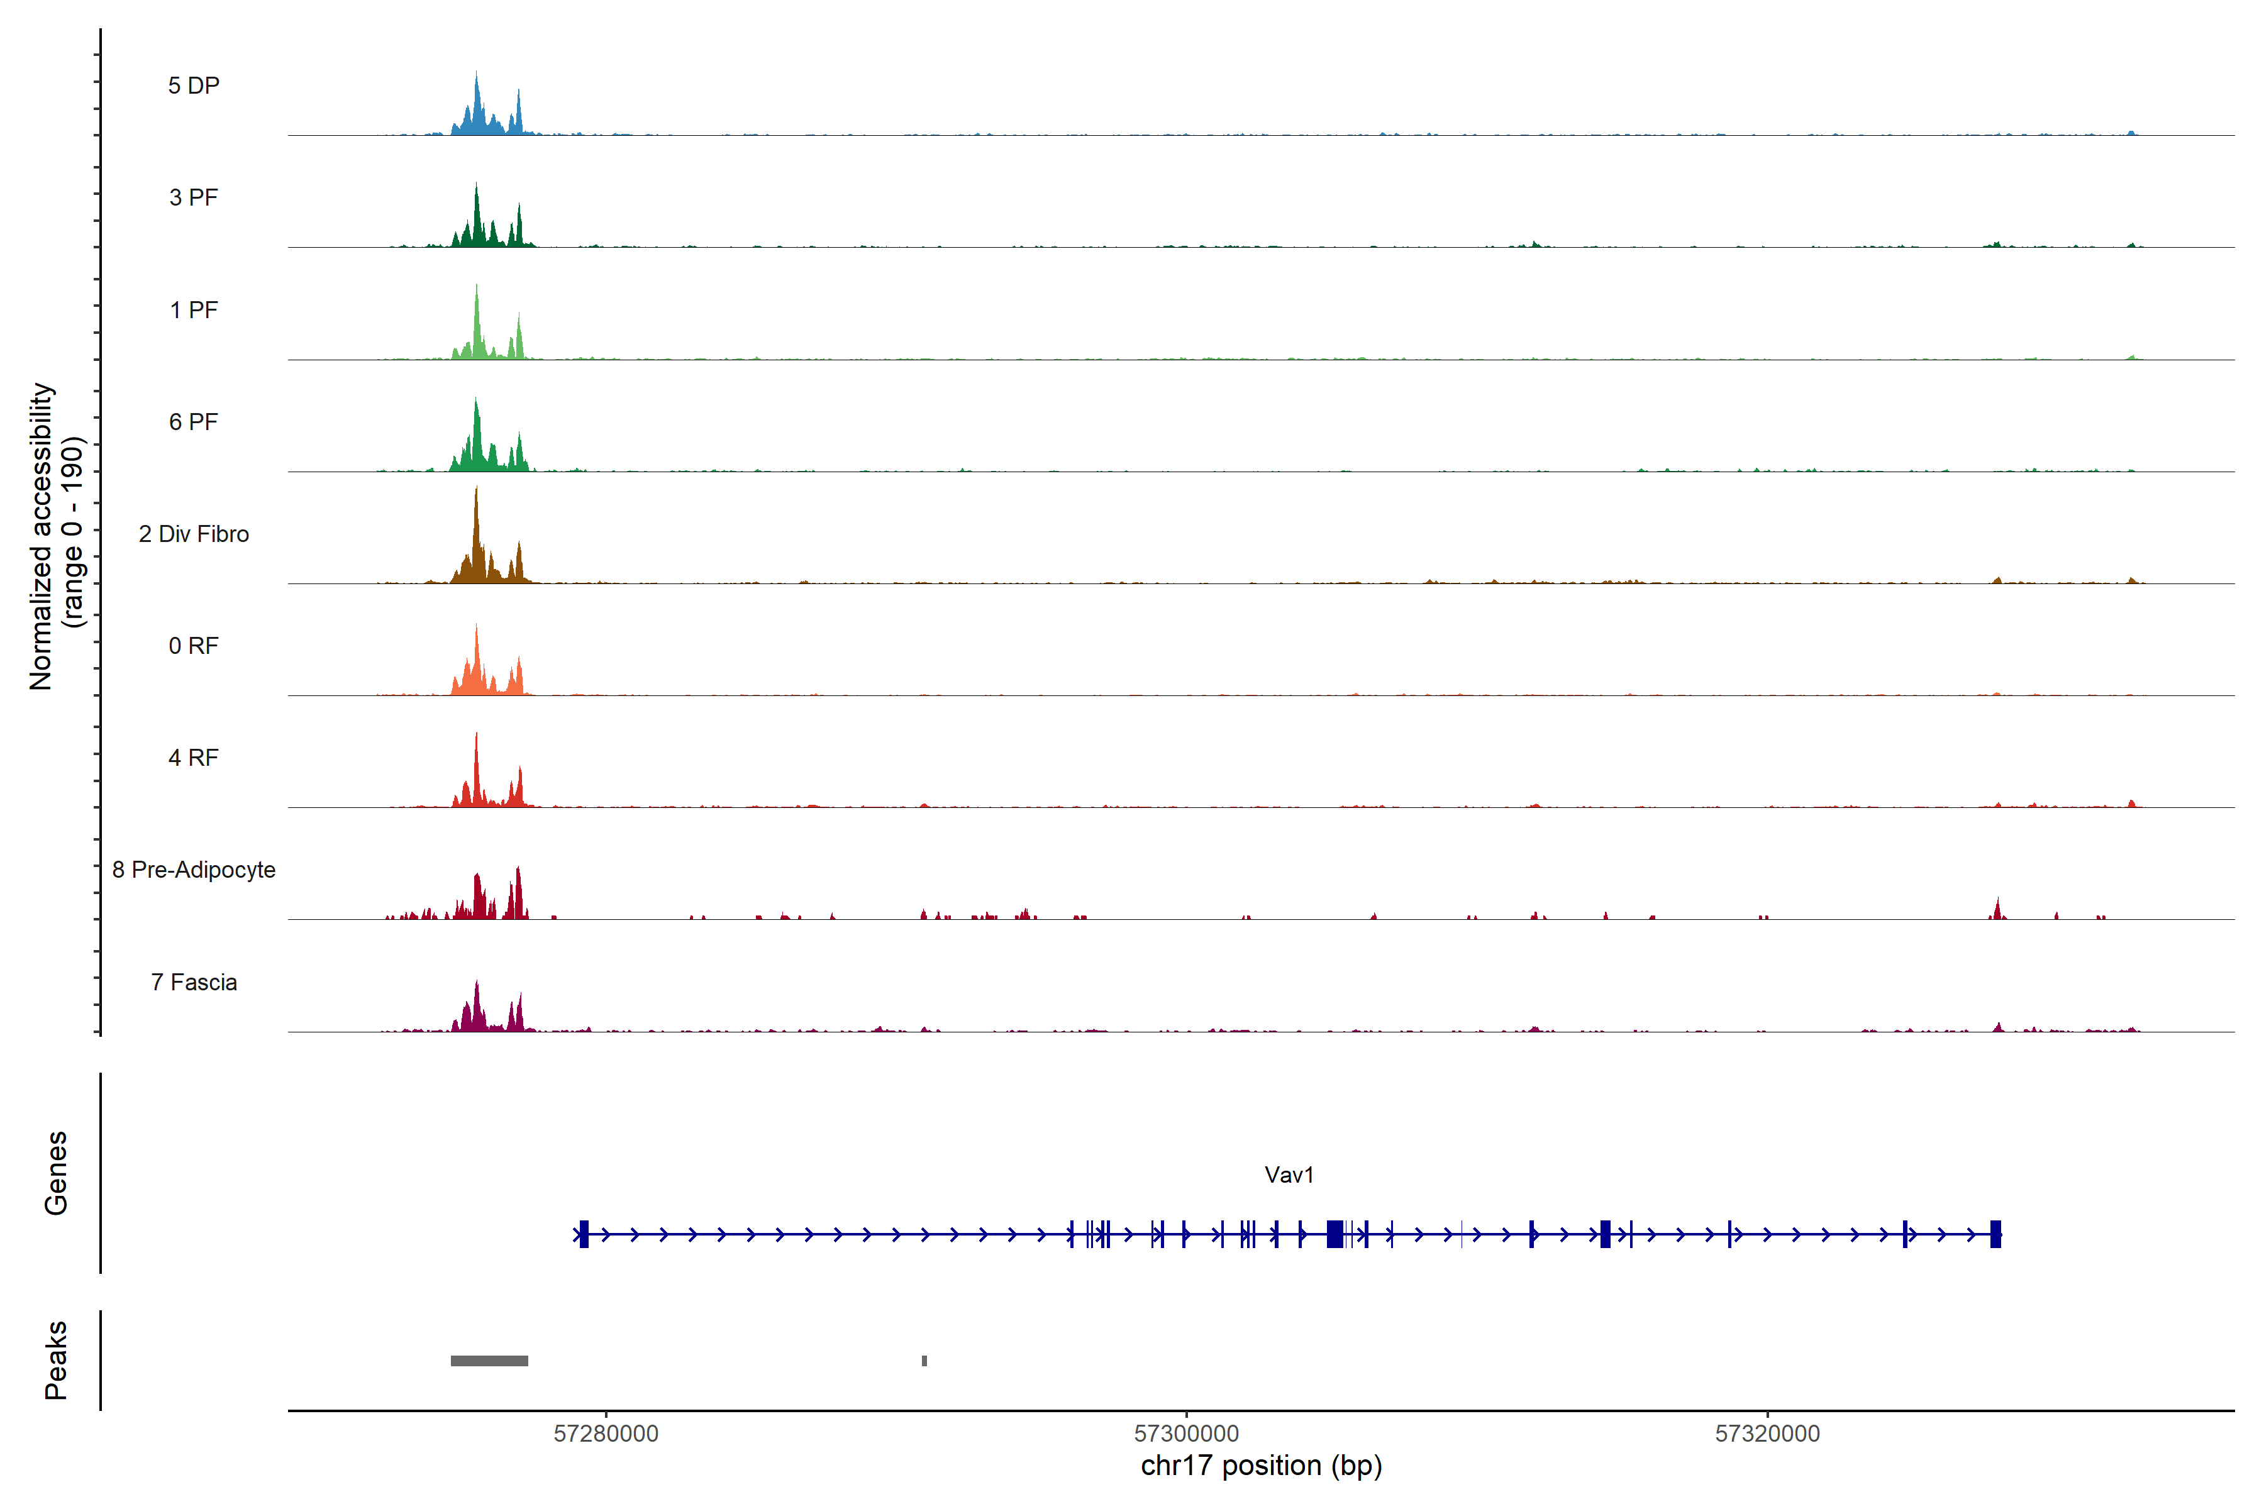Click the 57280000 axis tick label
Viewport: 2264px width, 1509px height.
click(x=606, y=1434)
